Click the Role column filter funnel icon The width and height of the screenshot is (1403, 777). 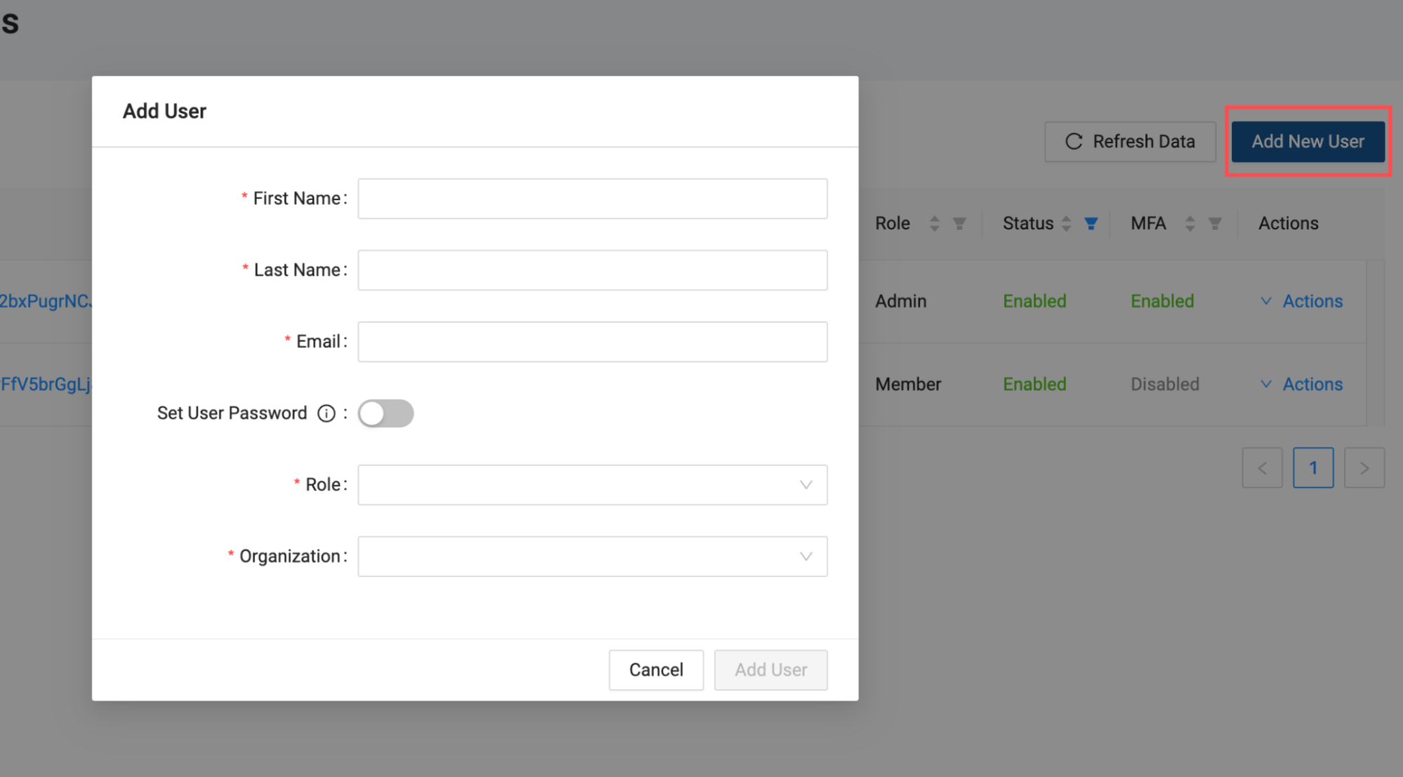click(959, 223)
